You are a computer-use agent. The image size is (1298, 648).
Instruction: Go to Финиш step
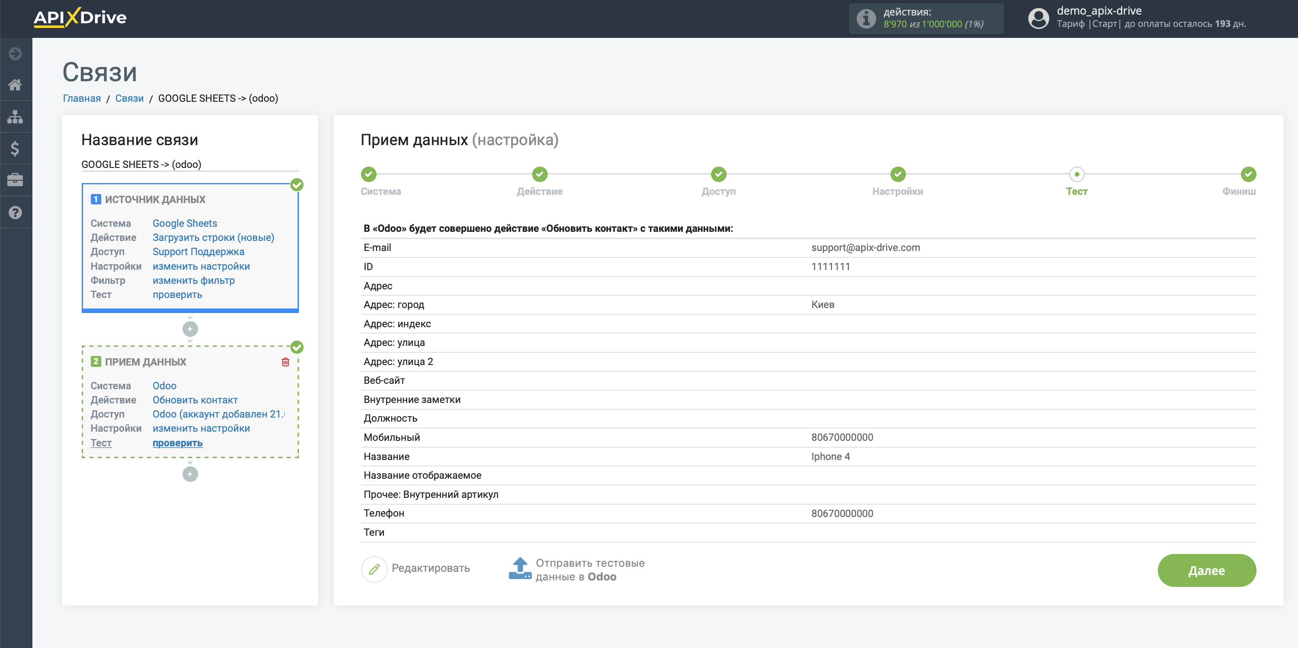click(1248, 174)
